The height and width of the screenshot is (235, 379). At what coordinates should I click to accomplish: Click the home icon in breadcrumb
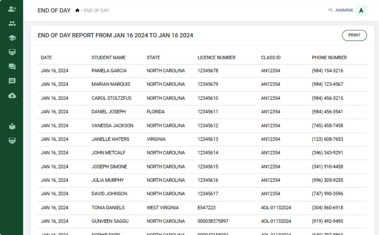click(x=77, y=10)
